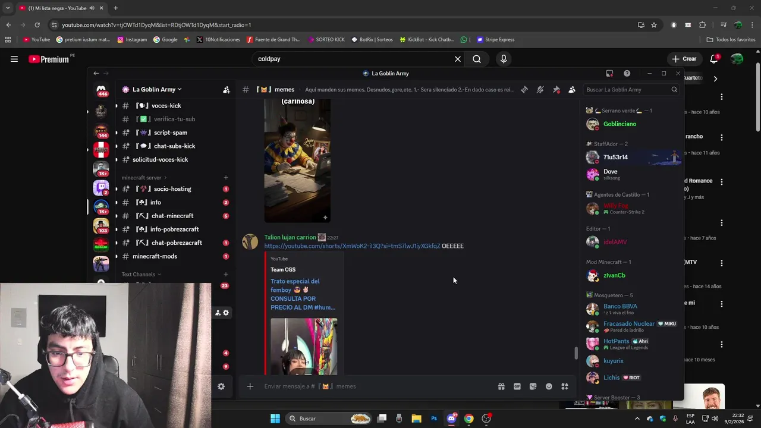The width and height of the screenshot is (761, 428).
Task: Open YouTube notifications bell
Action: click(715, 59)
